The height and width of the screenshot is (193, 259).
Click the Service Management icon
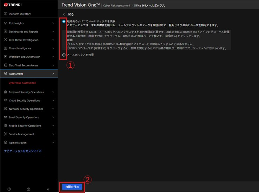[6, 134]
